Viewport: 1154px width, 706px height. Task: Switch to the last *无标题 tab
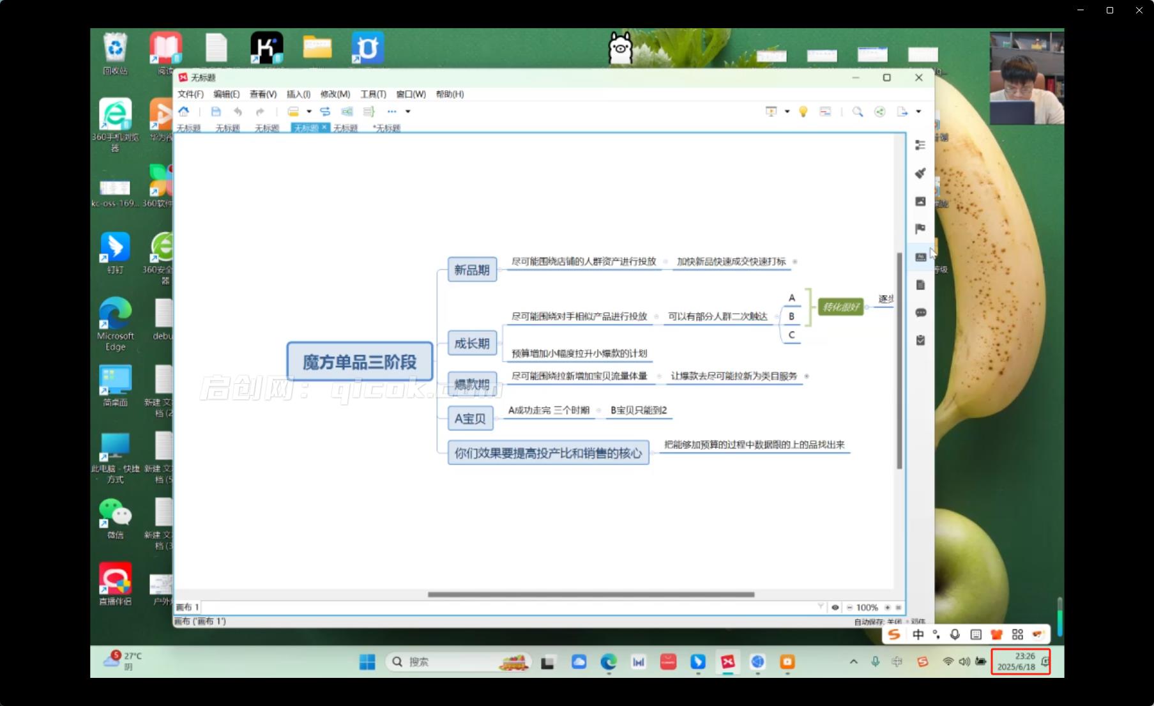[x=387, y=128]
